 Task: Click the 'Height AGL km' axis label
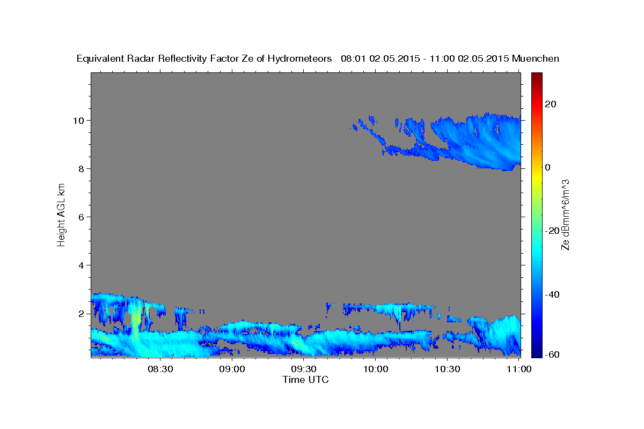(x=61, y=214)
